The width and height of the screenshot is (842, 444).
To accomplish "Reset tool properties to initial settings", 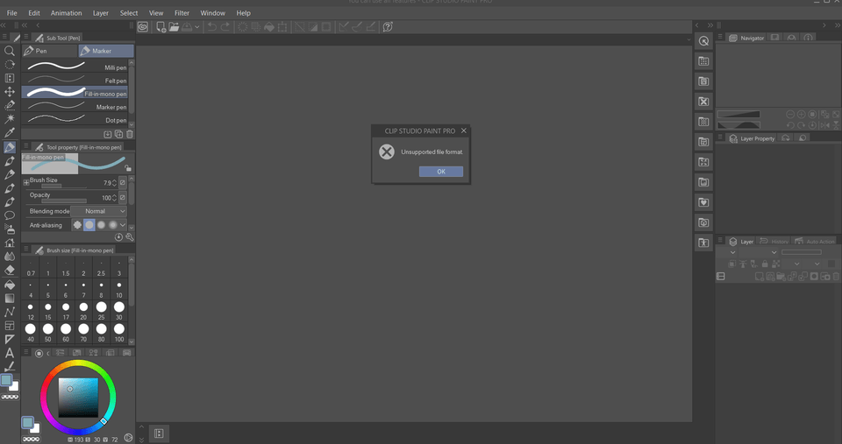I will (x=118, y=236).
